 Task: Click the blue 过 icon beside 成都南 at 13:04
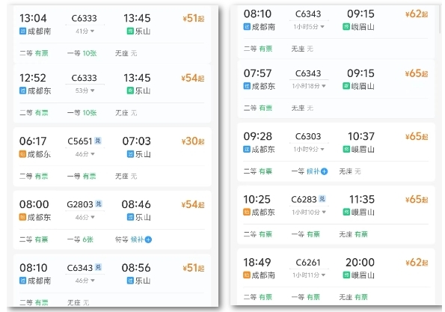coord(22,31)
